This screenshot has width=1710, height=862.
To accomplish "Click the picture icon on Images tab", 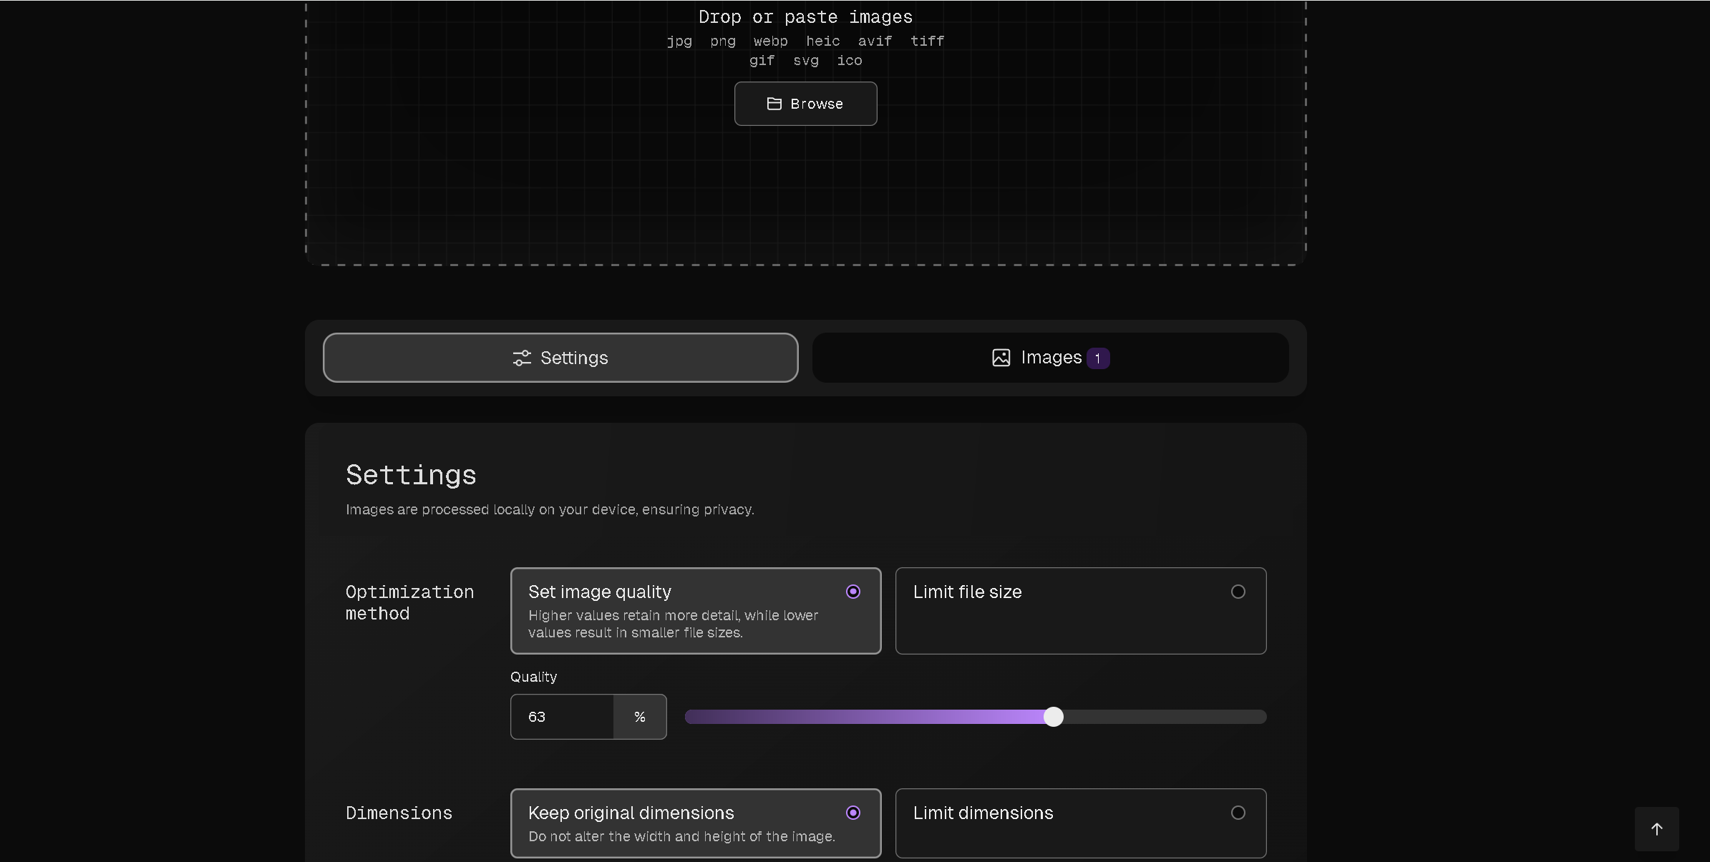I will pyautogui.click(x=1001, y=358).
